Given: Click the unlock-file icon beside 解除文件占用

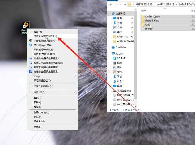Looking at the screenshot, I should 31,63.
